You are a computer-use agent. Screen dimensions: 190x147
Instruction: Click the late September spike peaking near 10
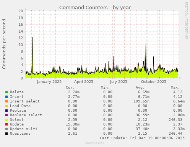(146, 58)
